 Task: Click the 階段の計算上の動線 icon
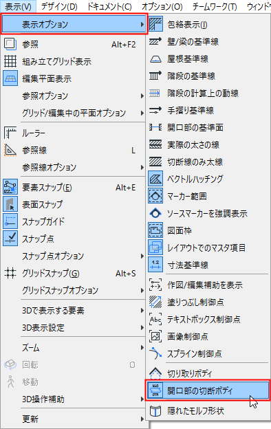click(x=155, y=93)
